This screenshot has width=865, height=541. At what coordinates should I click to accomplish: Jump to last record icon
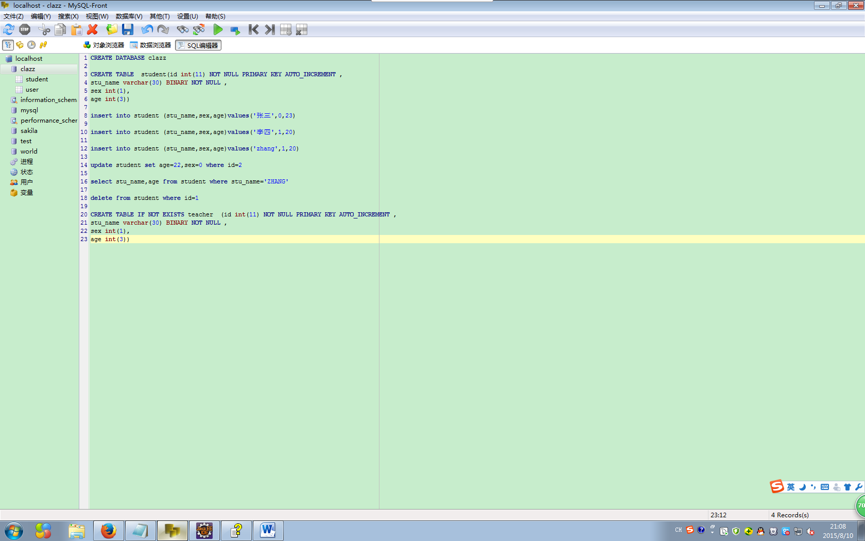coord(270,30)
